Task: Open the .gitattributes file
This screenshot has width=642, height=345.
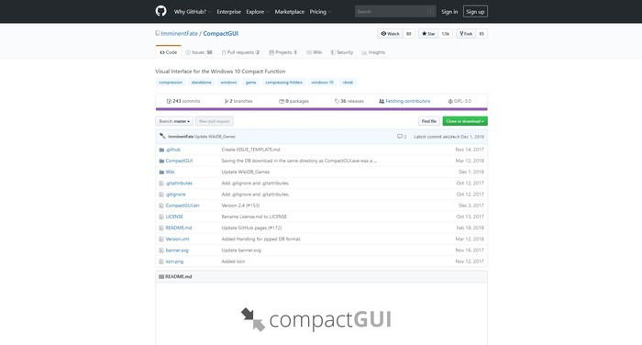Action: click(x=179, y=184)
